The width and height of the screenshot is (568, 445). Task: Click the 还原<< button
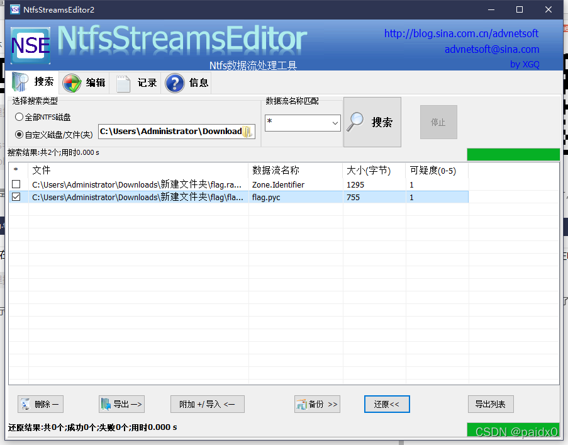click(387, 404)
